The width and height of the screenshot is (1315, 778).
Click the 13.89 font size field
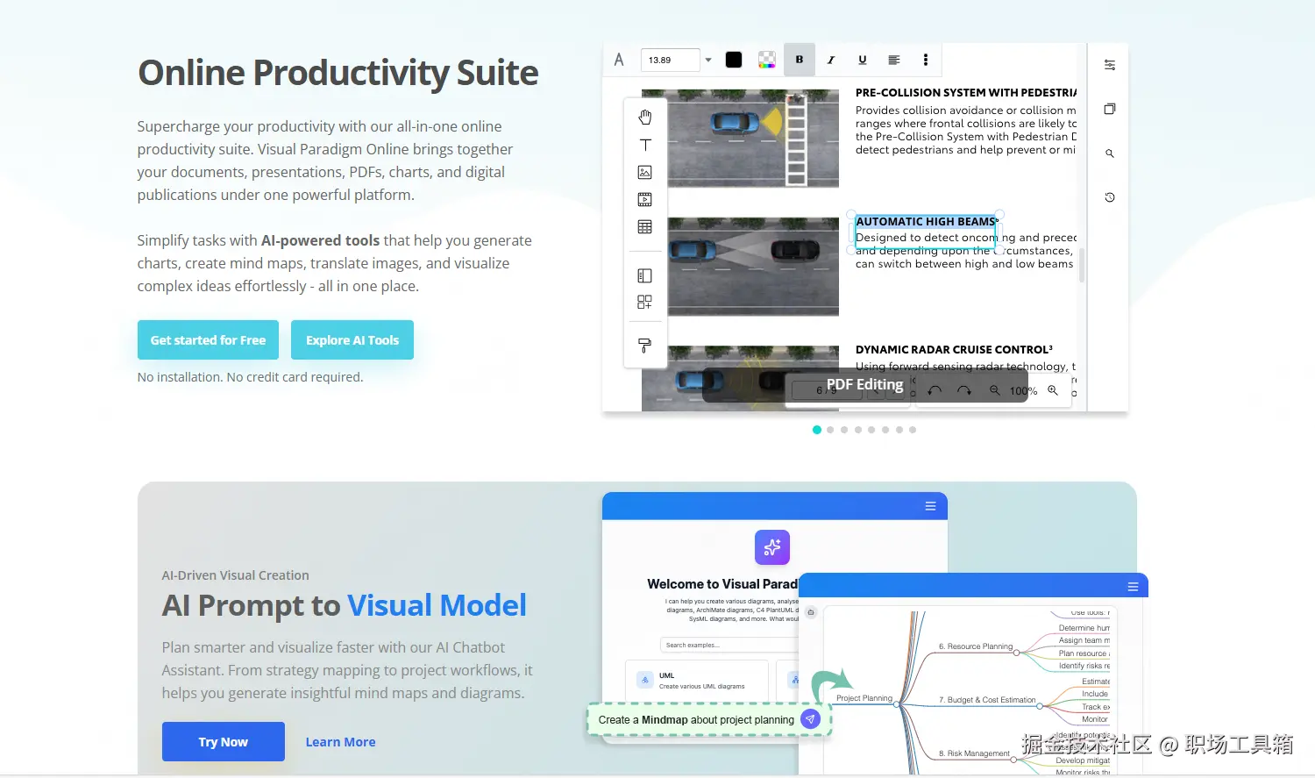click(x=671, y=60)
